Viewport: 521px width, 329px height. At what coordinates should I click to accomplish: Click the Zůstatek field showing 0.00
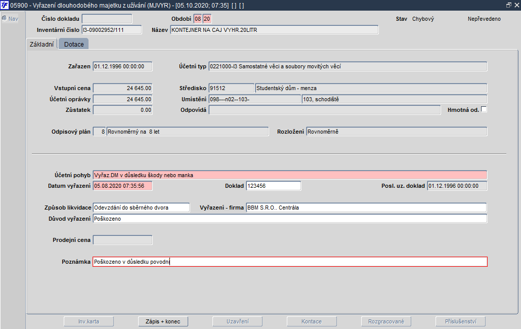[122, 110]
